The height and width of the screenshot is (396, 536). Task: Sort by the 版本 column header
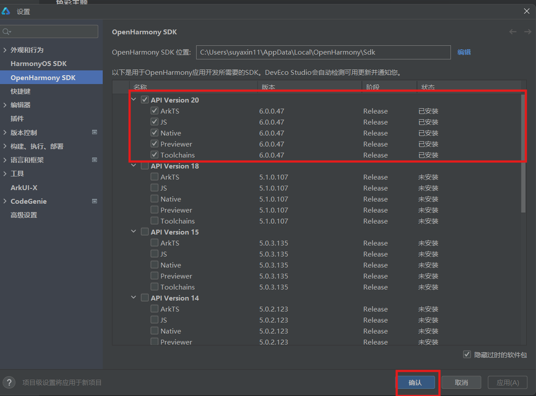click(x=309, y=87)
